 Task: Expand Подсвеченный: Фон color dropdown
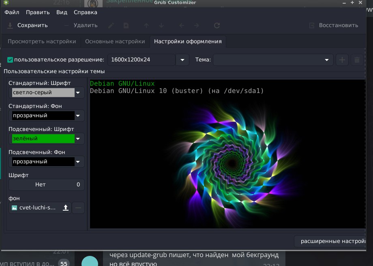pyautogui.click(x=78, y=162)
